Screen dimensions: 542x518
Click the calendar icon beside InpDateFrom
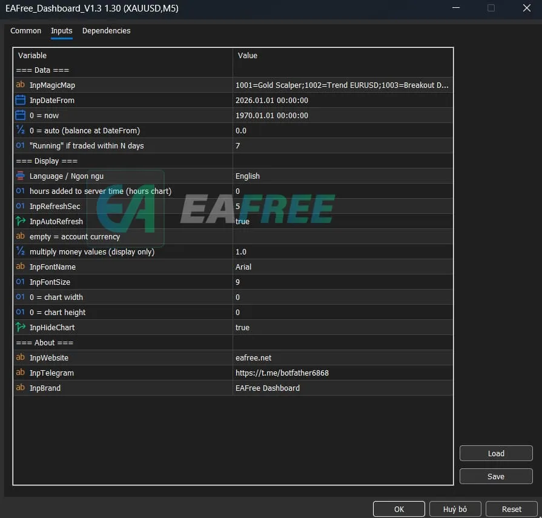(x=21, y=100)
